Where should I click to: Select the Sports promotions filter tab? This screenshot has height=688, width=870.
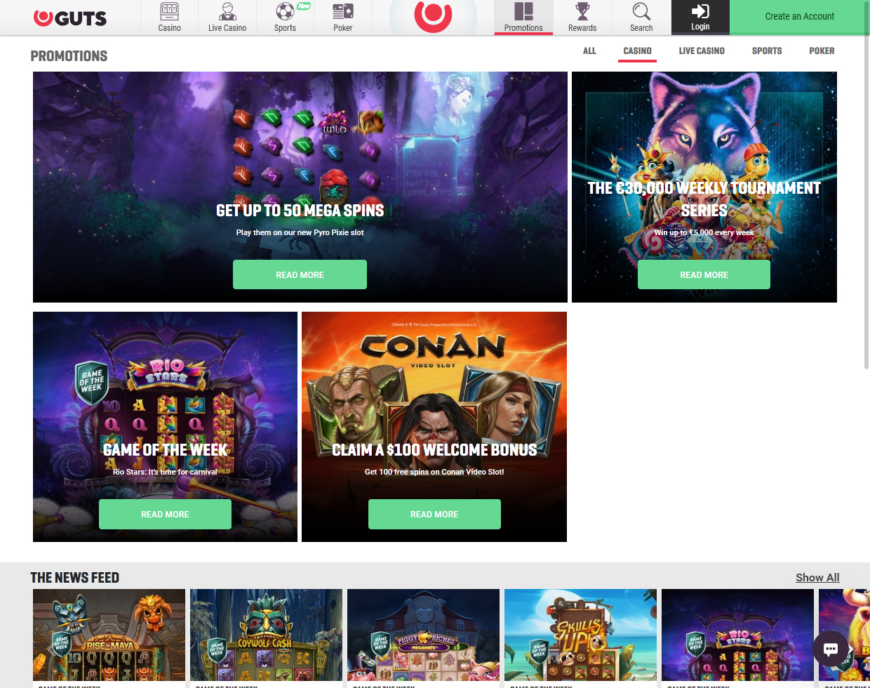[x=767, y=51]
